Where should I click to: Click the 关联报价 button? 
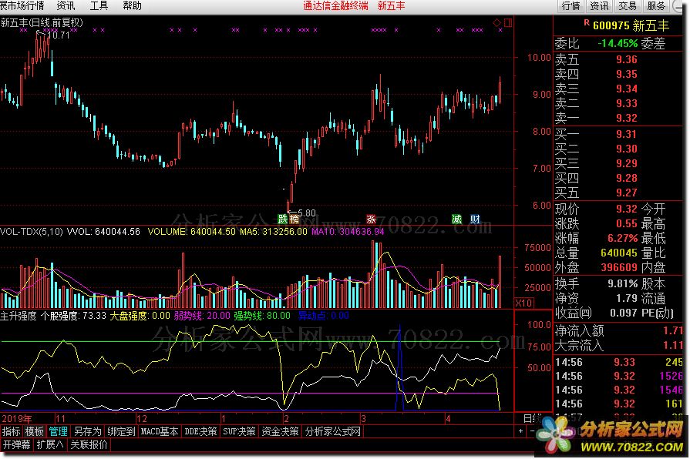point(89,445)
